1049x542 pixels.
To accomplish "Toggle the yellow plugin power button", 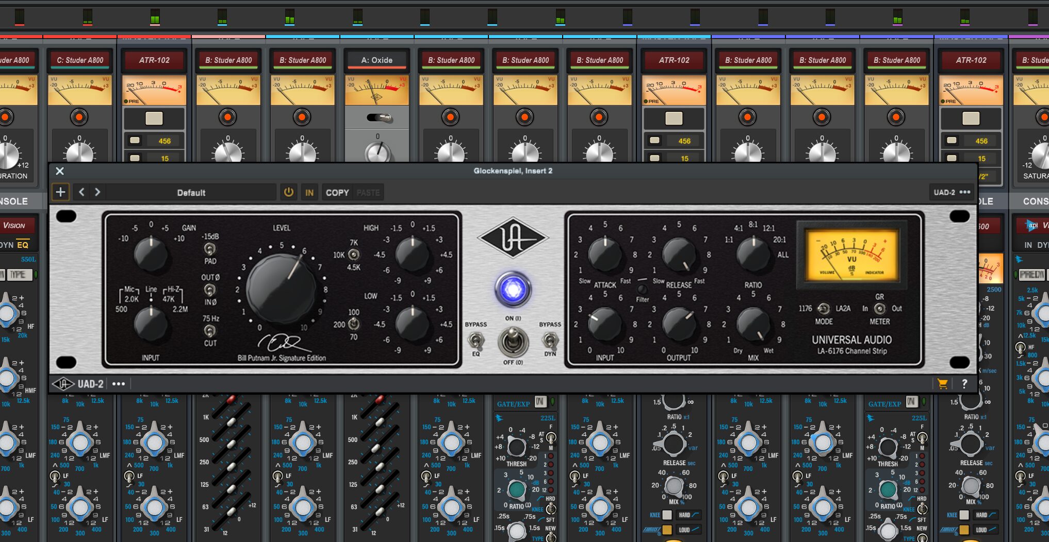I will click(x=289, y=192).
